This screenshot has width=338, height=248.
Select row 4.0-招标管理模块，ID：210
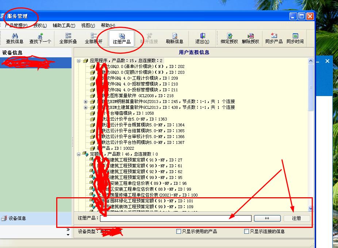pyautogui.click(x=138, y=84)
